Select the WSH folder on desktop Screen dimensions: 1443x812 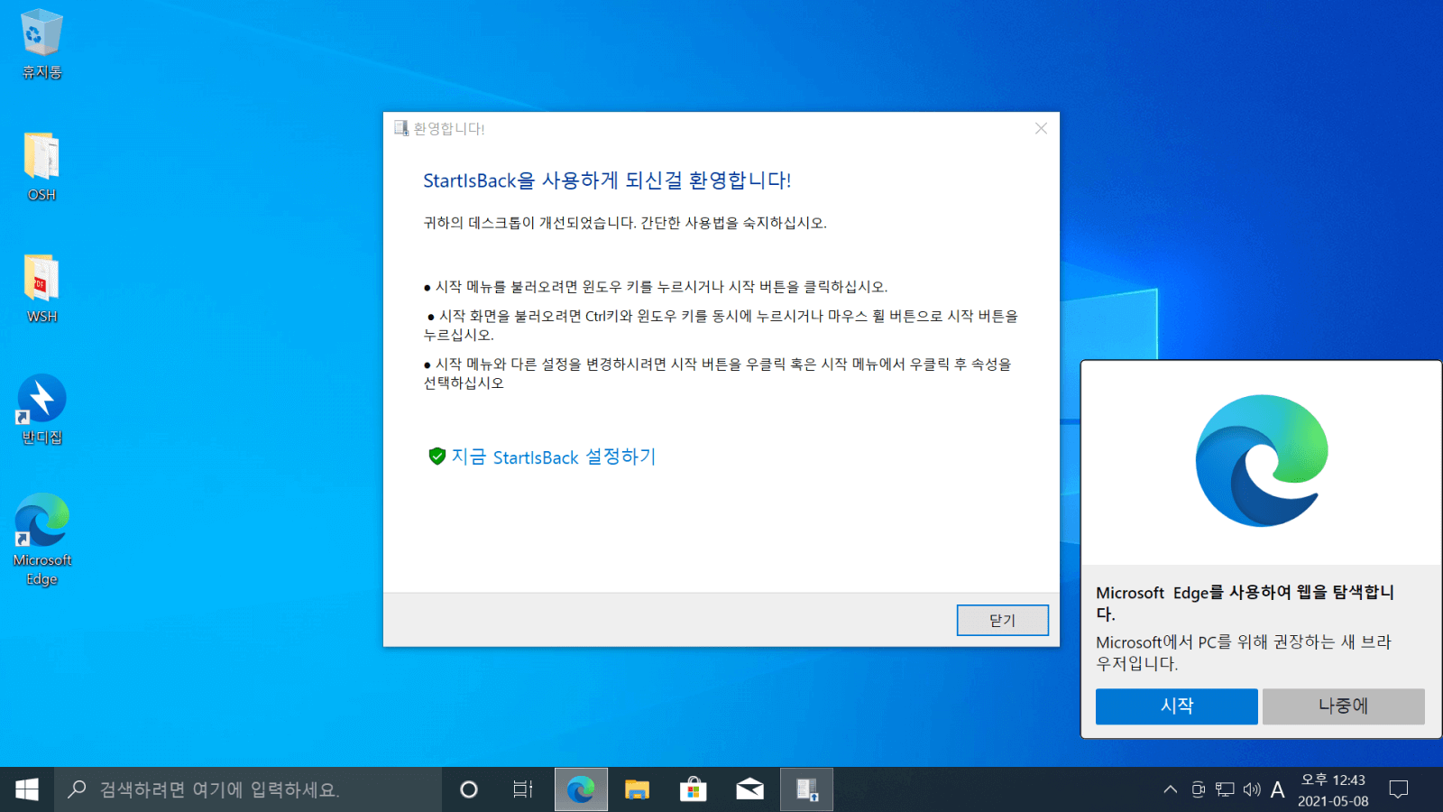[x=41, y=289]
